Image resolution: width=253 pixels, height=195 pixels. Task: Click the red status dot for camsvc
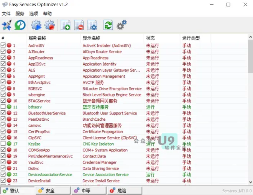coord(9,125)
